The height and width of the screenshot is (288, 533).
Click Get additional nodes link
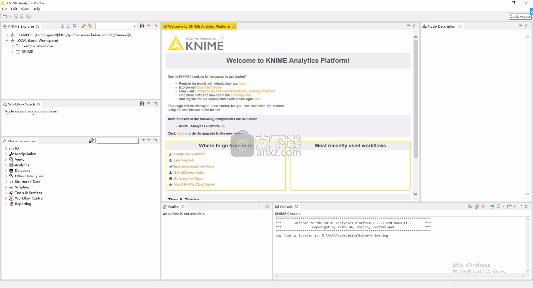(189, 173)
